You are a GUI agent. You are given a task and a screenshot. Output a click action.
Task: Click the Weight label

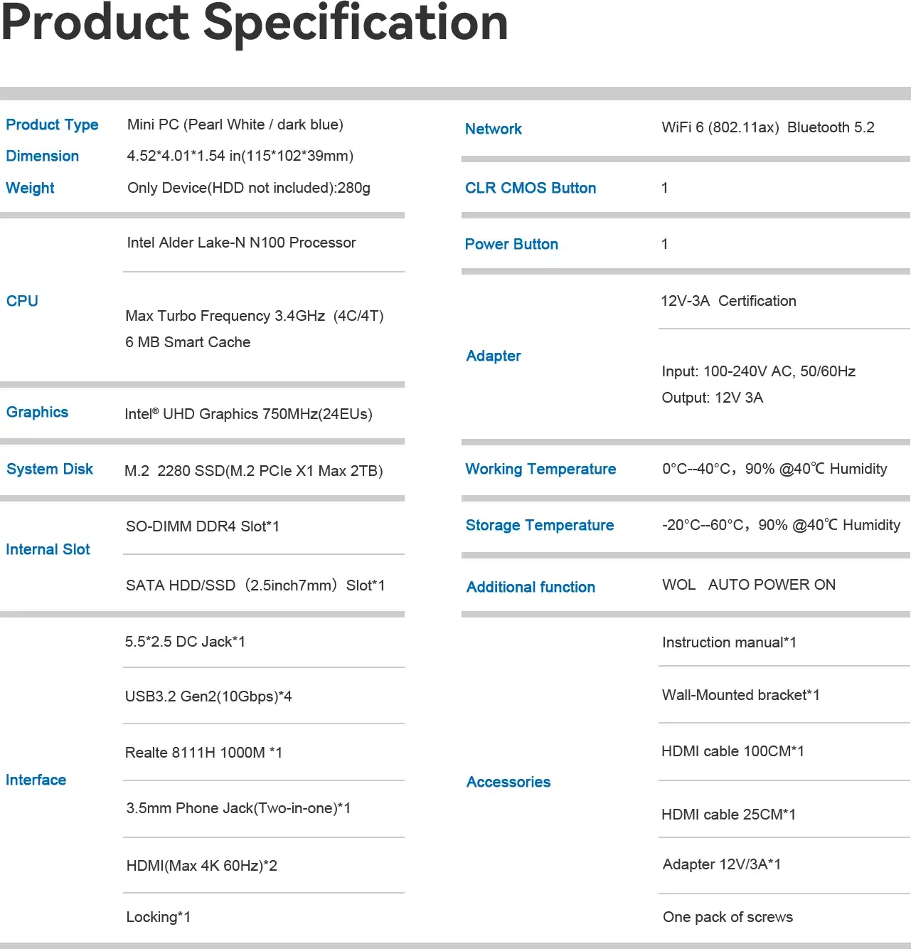pos(30,188)
